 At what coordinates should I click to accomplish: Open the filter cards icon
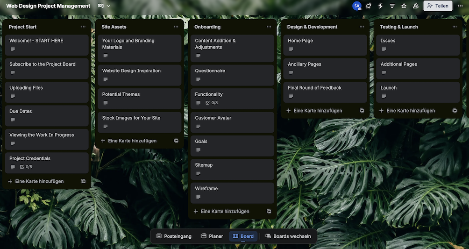(392, 6)
